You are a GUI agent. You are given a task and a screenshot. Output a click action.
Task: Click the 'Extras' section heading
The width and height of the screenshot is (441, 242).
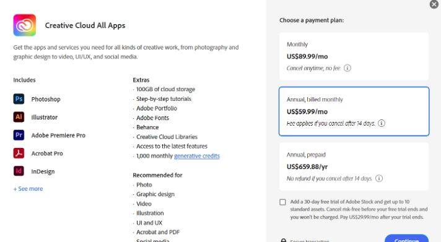pos(141,80)
